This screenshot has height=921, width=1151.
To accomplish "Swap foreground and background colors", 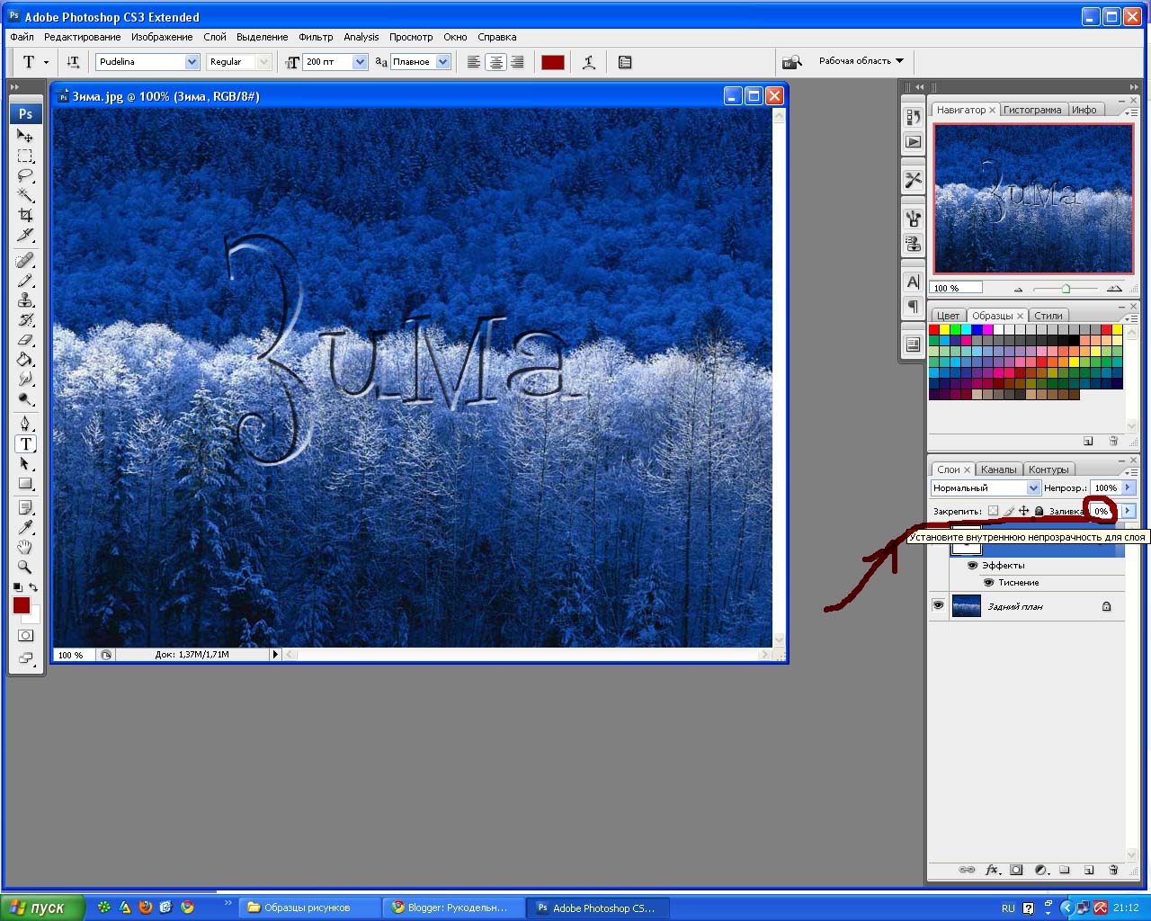I will (x=33, y=587).
